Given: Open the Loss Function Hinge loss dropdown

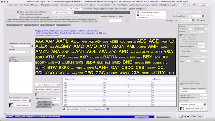Looking at the screenshot, I should 197,101.
